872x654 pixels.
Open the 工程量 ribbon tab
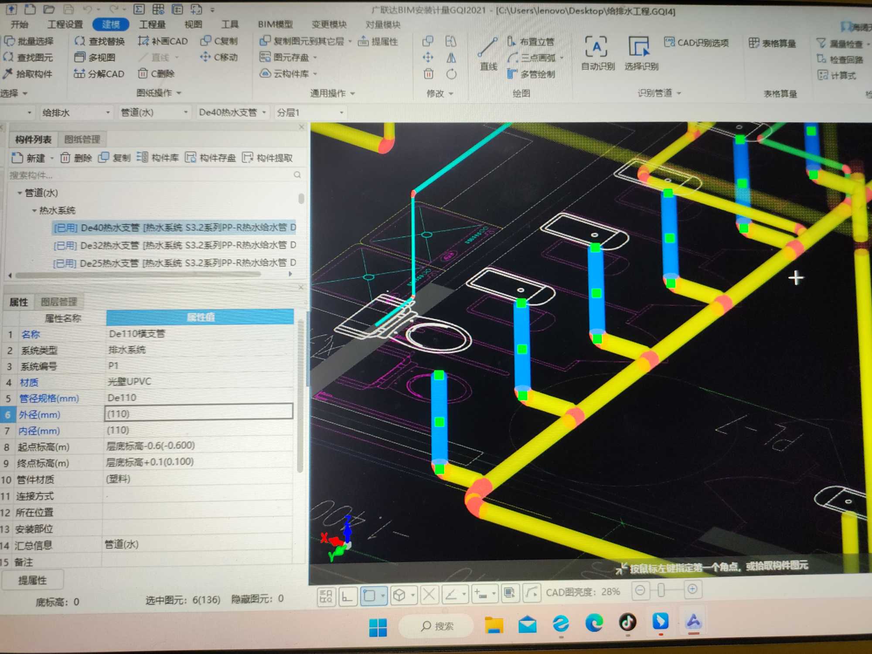152,24
